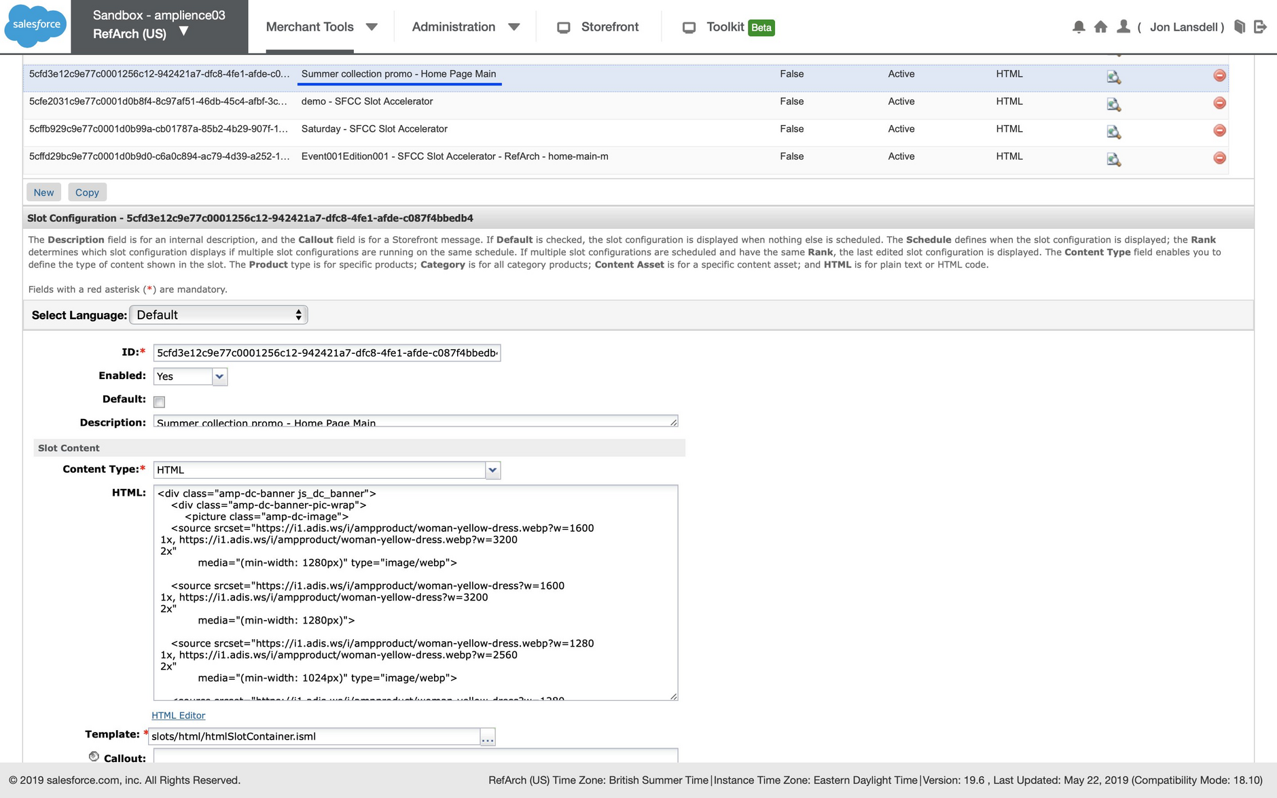1277x798 pixels.
Task: Open the Merchant Tools menu
Action: tap(310, 27)
